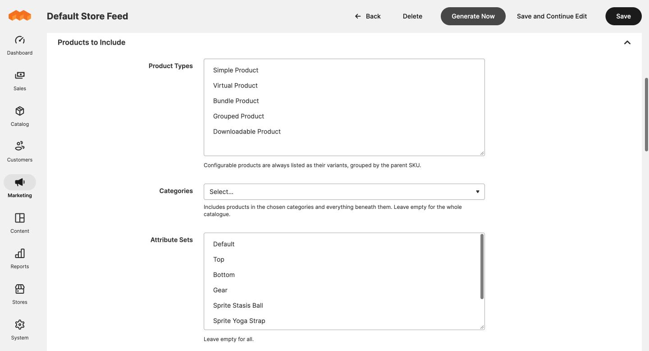Delete this feed
This screenshot has width=649, height=351.
pos(412,16)
